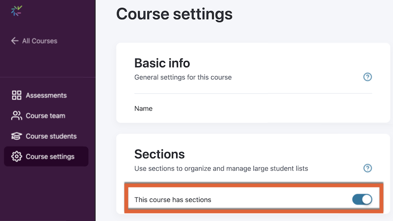Viewport: 393px width, 221px height.
Task: Click the Basic info heading
Action: [162, 63]
